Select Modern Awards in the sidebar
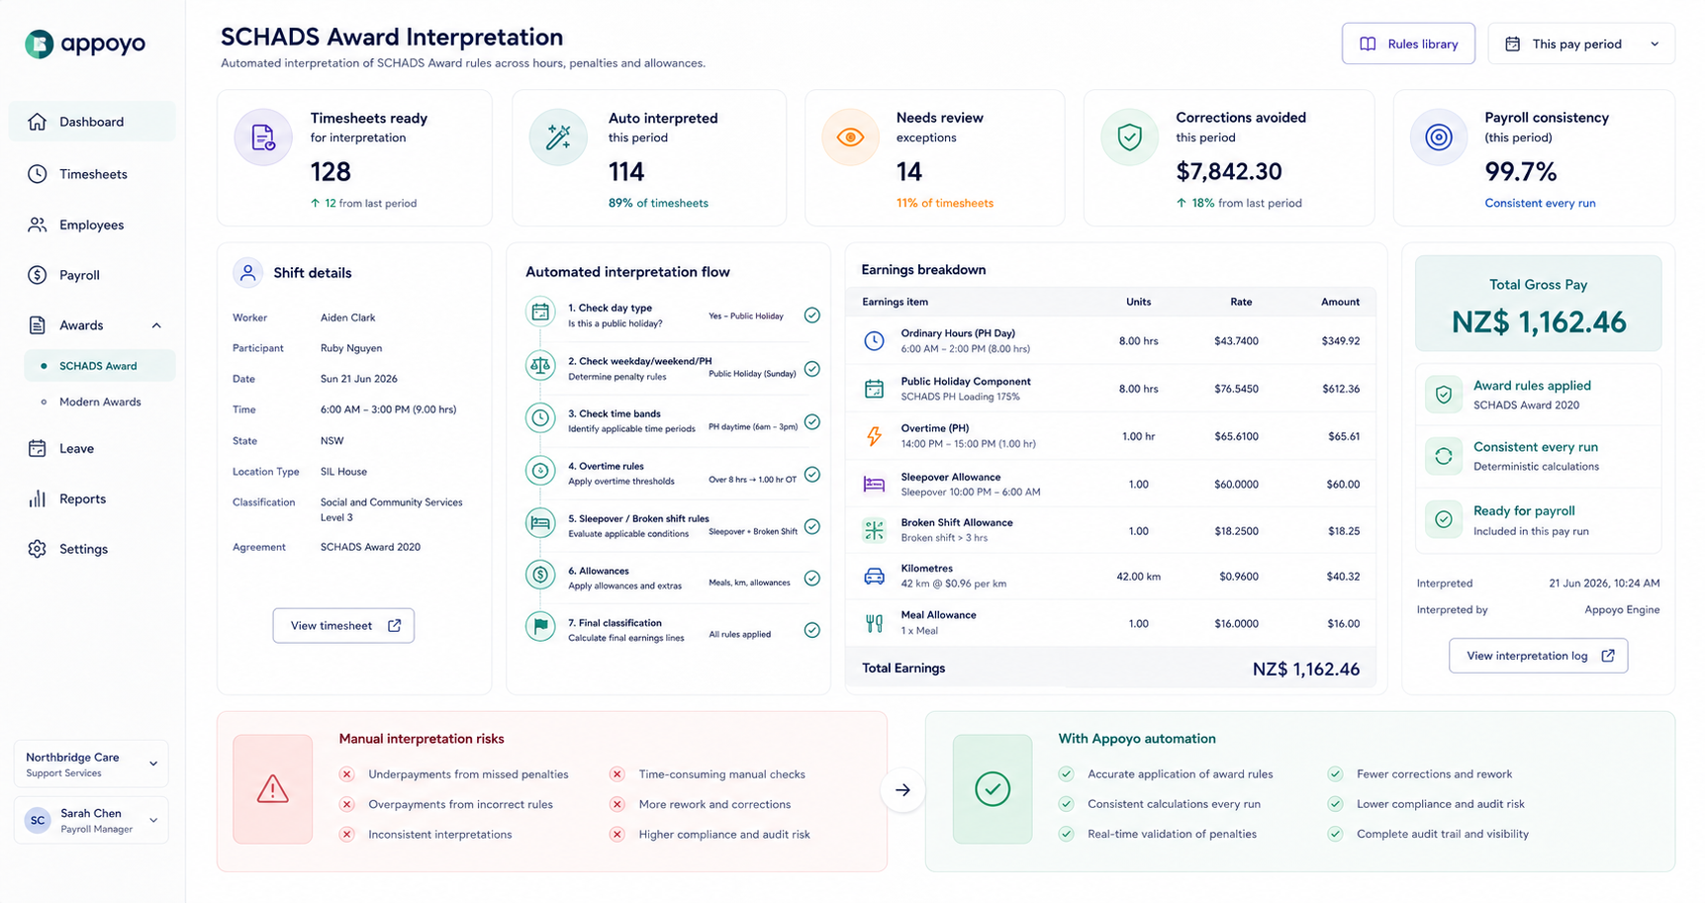This screenshot has height=903, width=1705. coord(100,402)
